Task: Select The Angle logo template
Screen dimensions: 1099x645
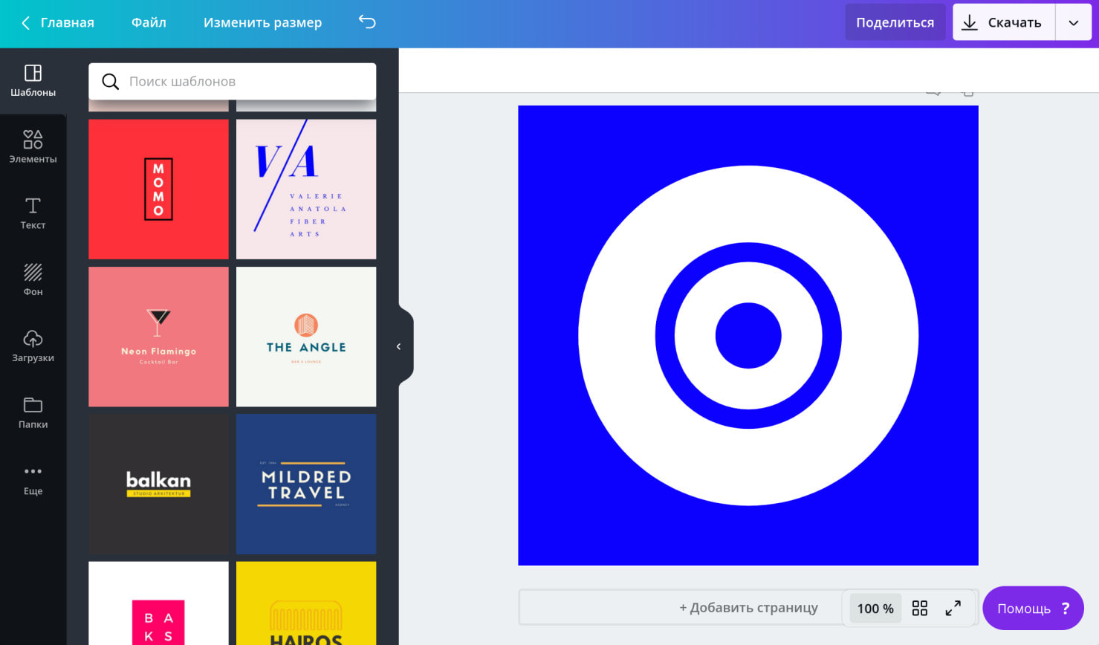Action: 306,337
